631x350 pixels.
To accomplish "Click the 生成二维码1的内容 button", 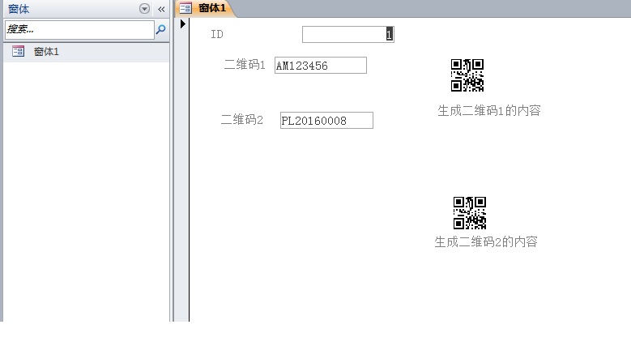I will [489, 110].
